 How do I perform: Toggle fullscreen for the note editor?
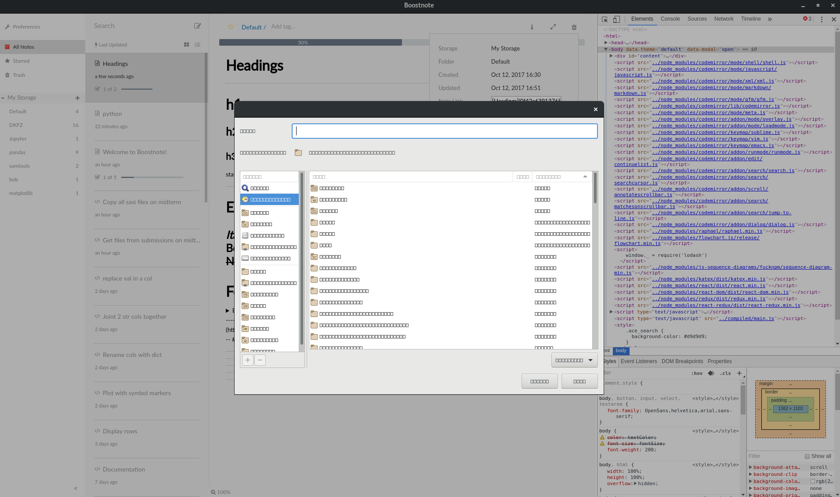click(x=553, y=27)
